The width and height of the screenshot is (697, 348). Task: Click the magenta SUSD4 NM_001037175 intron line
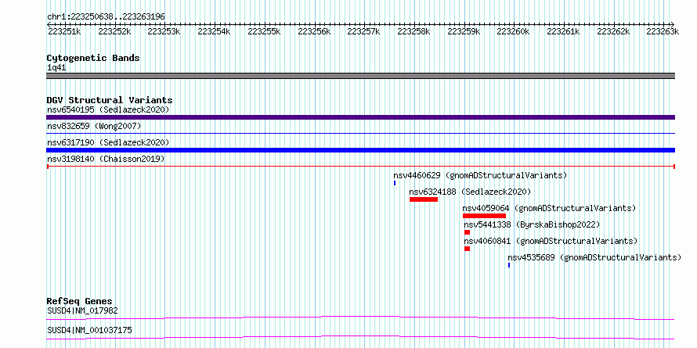(x=360, y=337)
